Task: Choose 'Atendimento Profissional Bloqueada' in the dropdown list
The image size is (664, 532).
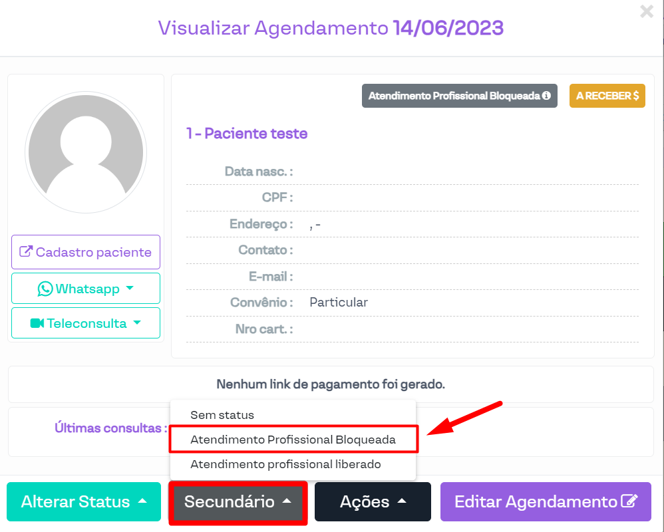Action: [293, 440]
